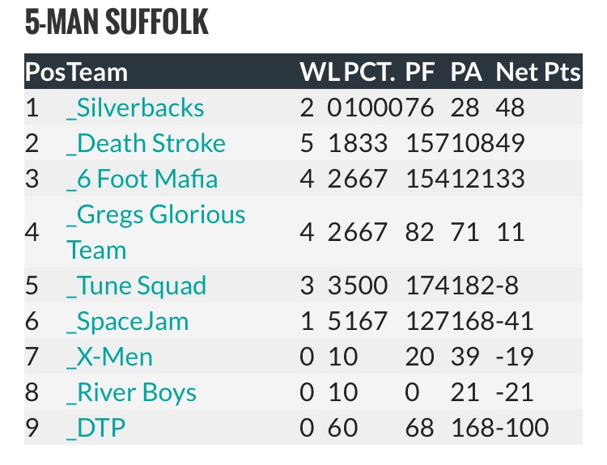This screenshot has width=607, height=465.
Task: View the _SpaceJam team link
Action: click(x=127, y=321)
